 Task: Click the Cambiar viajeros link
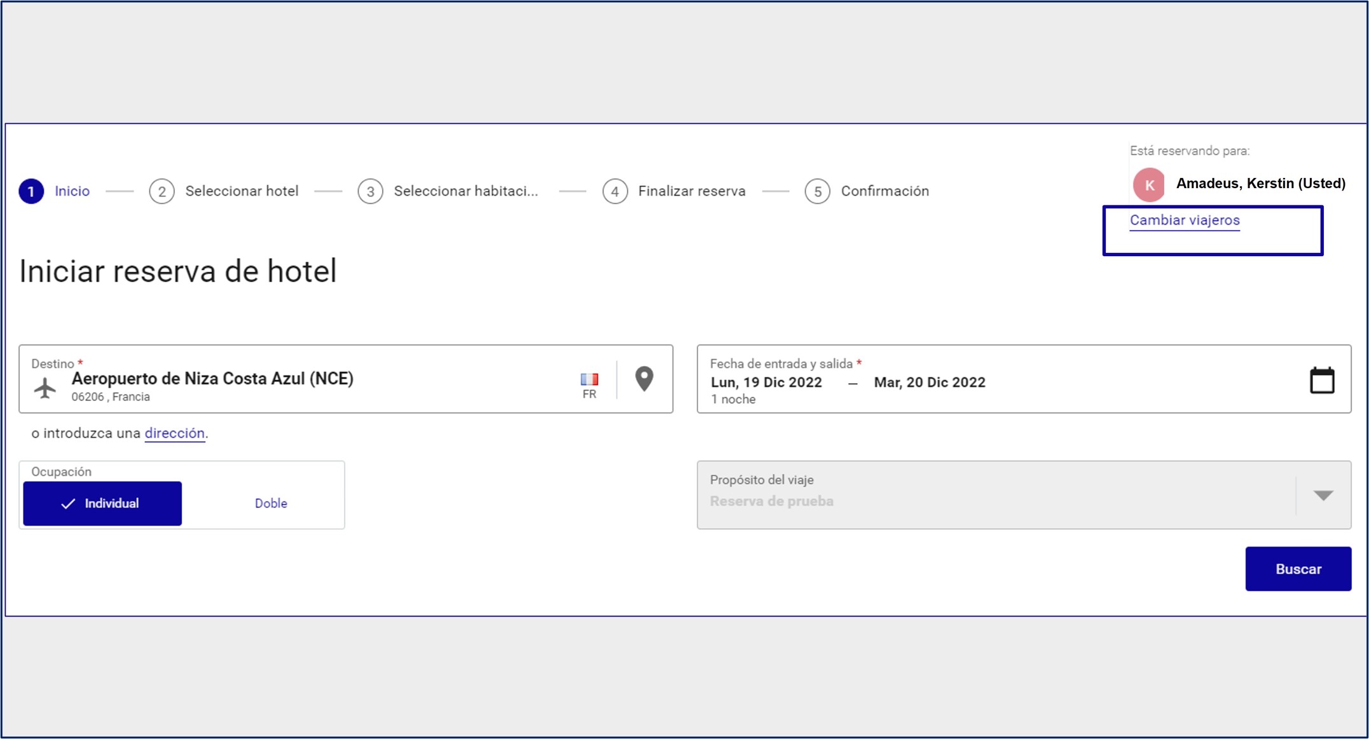tap(1185, 220)
